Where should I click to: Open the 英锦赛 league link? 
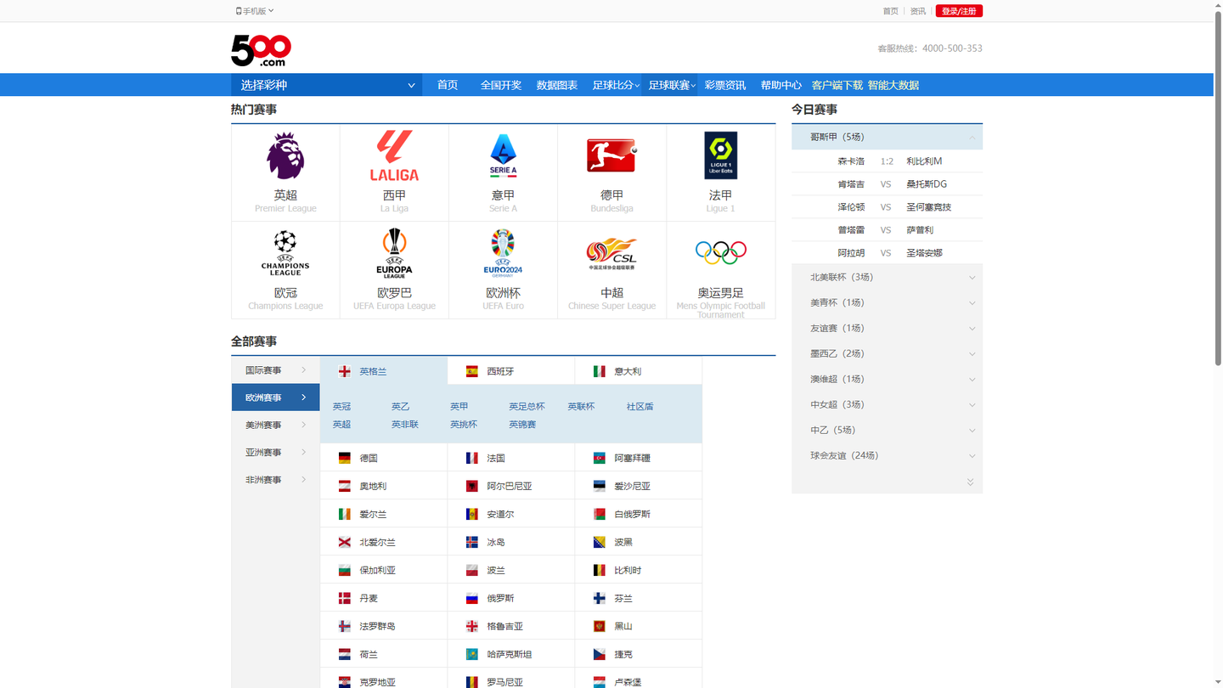[522, 424]
